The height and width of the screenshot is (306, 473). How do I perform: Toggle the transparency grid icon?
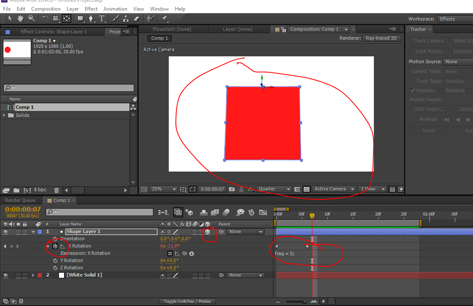coord(306,189)
